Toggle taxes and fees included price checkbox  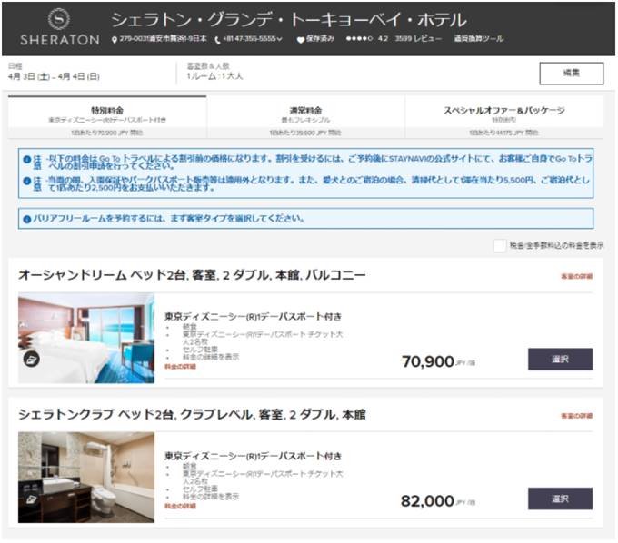(x=499, y=245)
